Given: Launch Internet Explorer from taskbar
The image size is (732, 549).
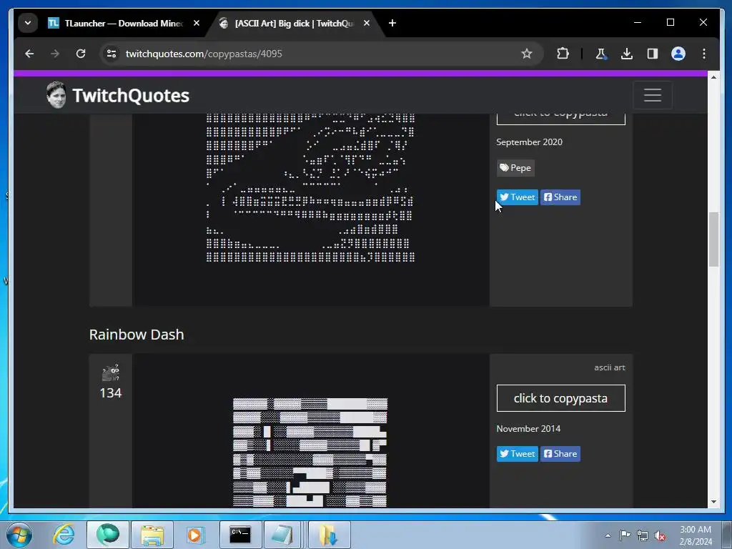Looking at the screenshot, I should (64, 534).
